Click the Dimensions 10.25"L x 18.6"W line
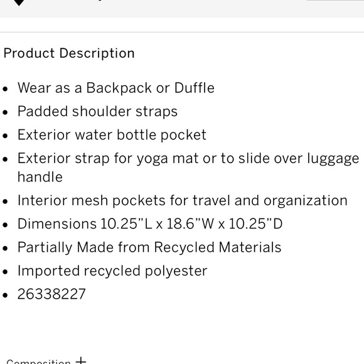The width and height of the screenshot is (364, 364). click(x=150, y=224)
